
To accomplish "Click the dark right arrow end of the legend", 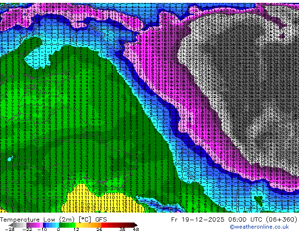I will [136, 225].
